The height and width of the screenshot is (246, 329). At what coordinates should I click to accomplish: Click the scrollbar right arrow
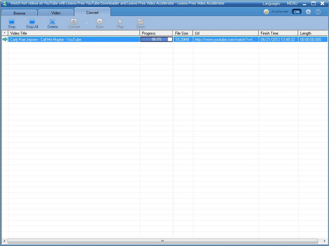tap(324, 241)
